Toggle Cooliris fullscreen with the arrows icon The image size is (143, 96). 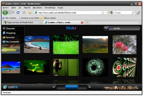pyautogui.click(x=137, y=87)
